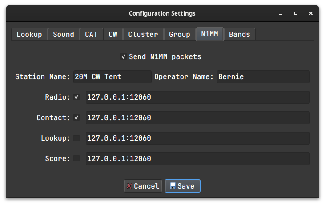325x205 pixels.
Task: Click the Operator Name field with Bernie
Action: pyautogui.click(x=263, y=76)
